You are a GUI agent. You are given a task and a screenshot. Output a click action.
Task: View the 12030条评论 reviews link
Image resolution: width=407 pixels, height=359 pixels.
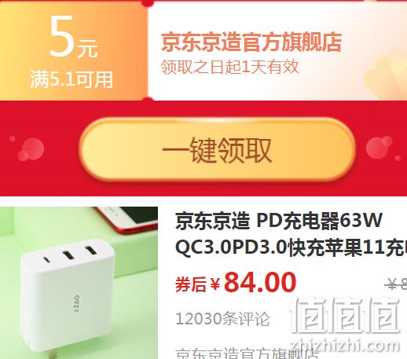(x=222, y=319)
